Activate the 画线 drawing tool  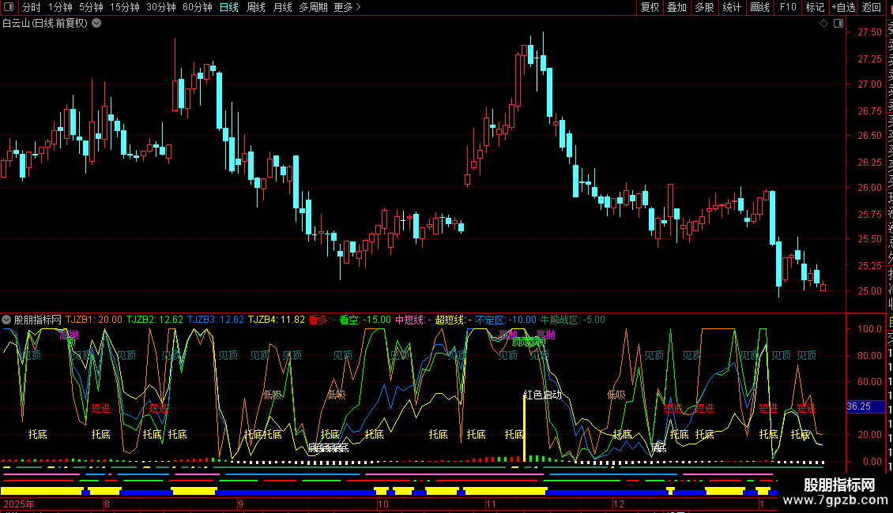(x=759, y=7)
